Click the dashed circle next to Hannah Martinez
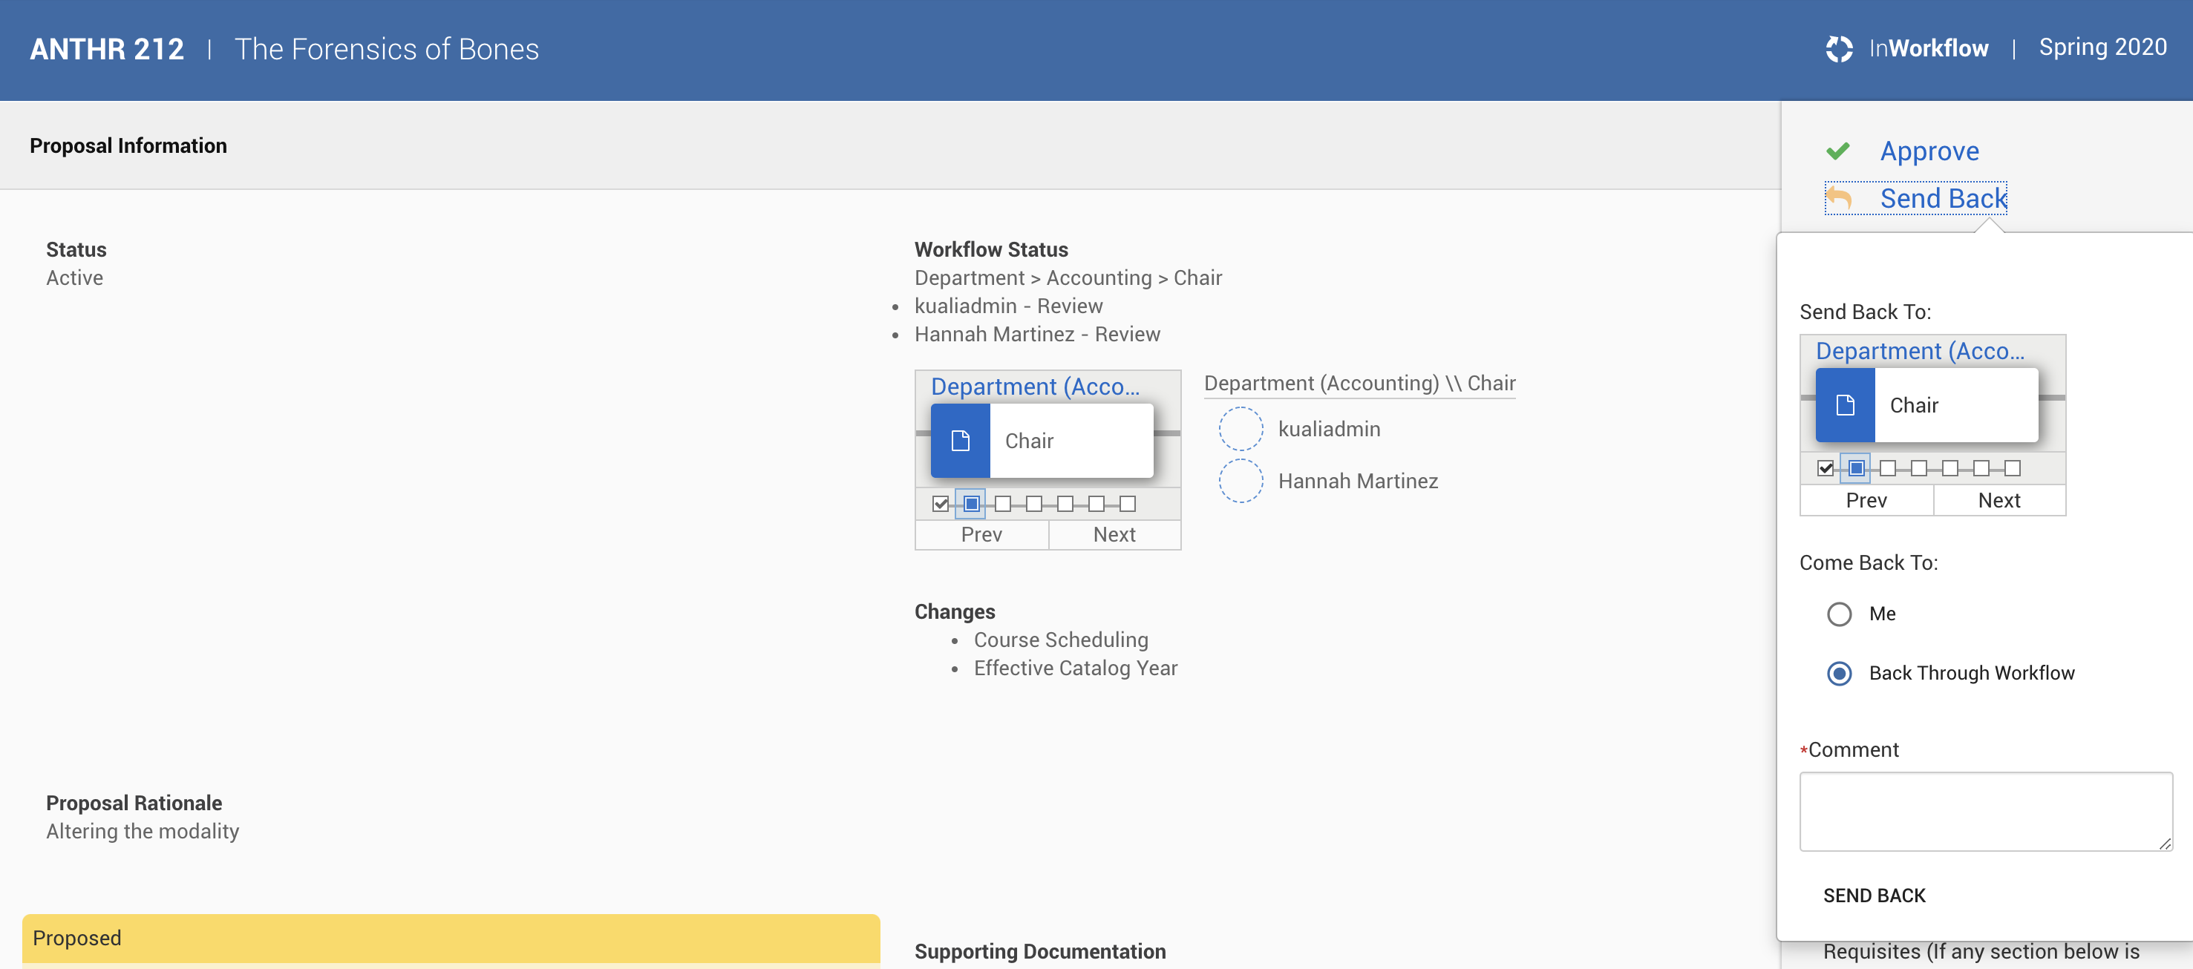 tap(1241, 481)
